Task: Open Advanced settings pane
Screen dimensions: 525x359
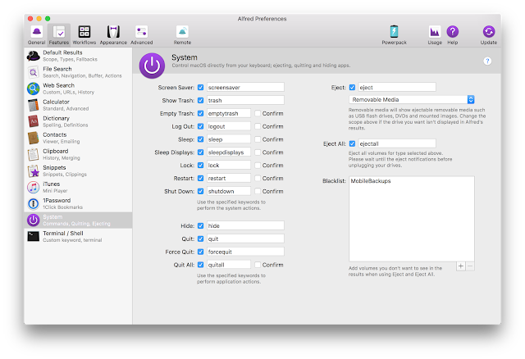Action: point(142,34)
